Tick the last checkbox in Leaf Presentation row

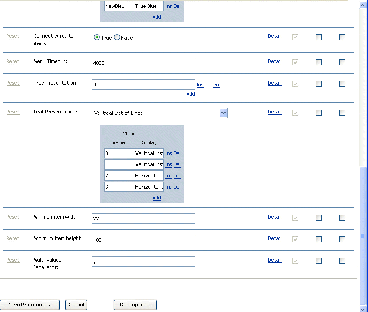pos(342,113)
